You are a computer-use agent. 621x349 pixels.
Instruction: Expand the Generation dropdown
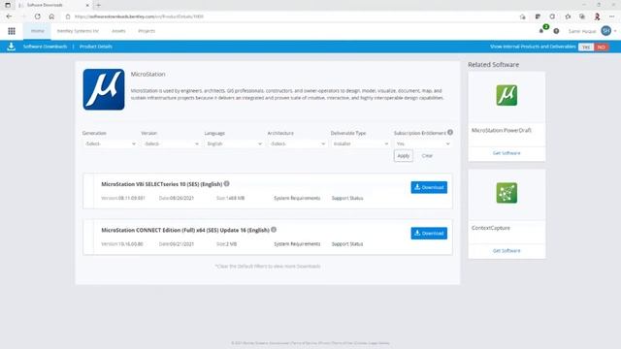pyautogui.click(x=110, y=143)
